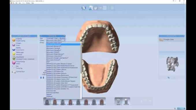Choose Biomimetic Straumann library

pyautogui.click(x=54, y=56)
